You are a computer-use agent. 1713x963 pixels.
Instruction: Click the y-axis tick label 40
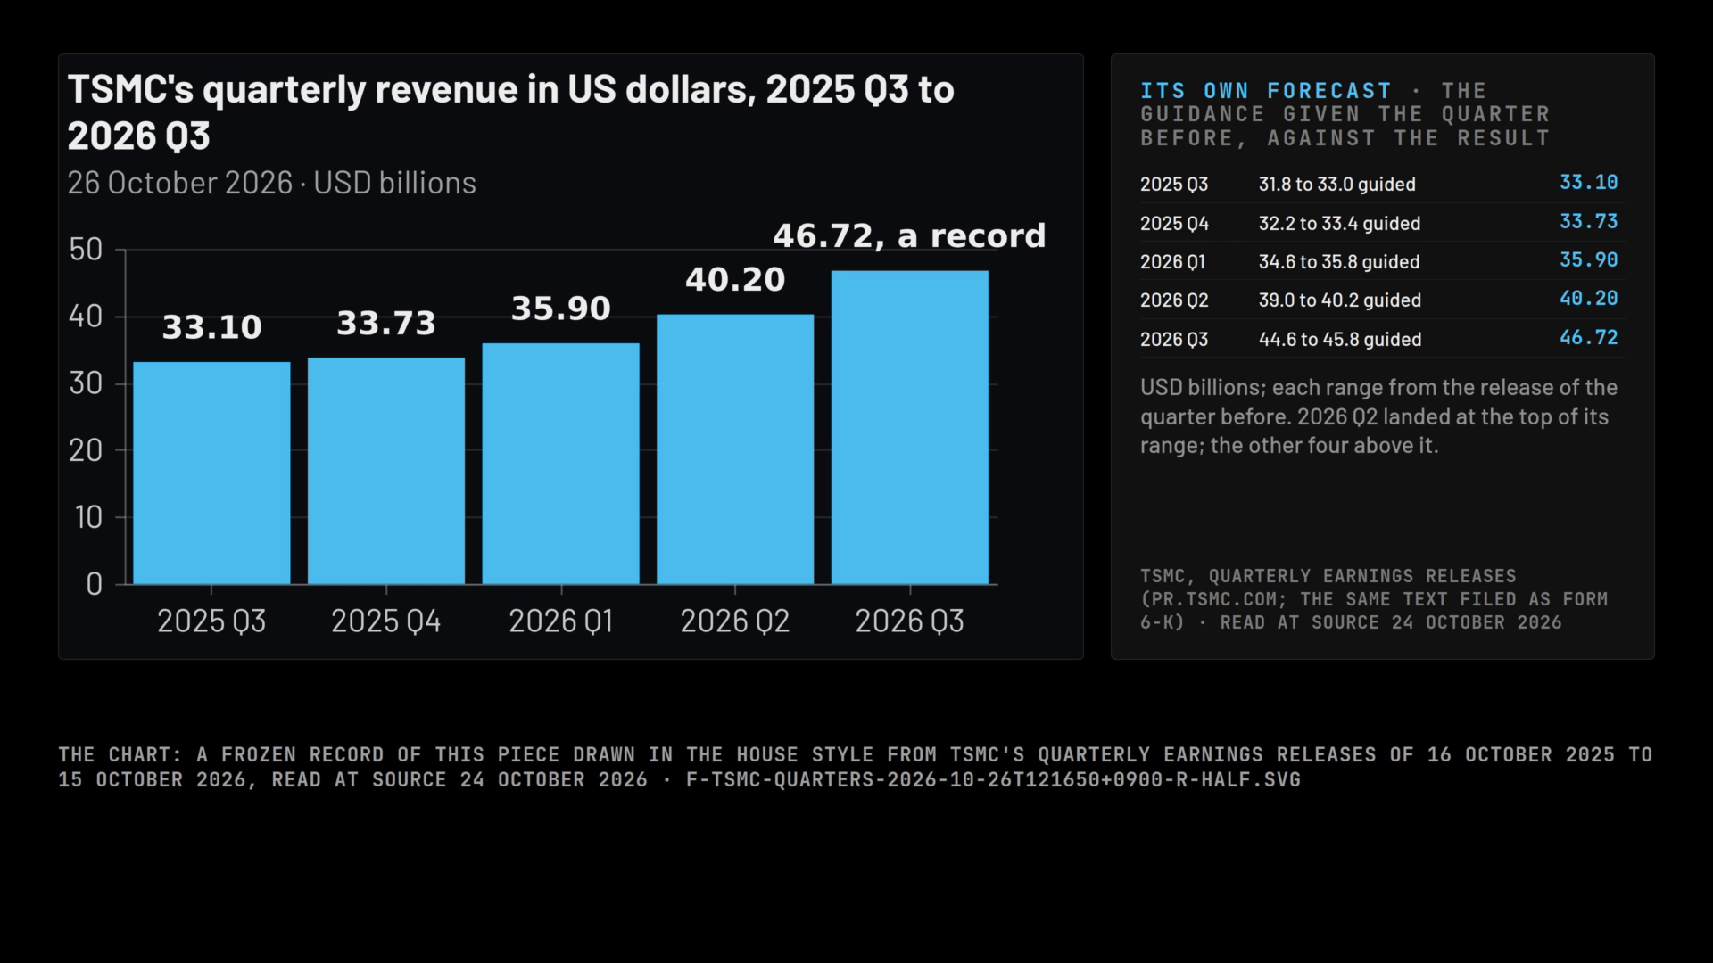[x=86, y=317]
